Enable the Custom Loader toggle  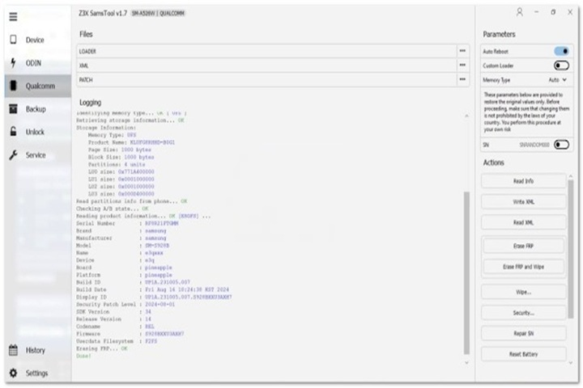tap(561, 65)
